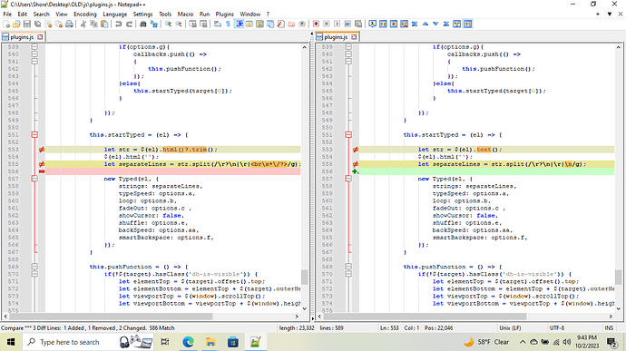Toggle Show All Characters pilcrow icon
The width and height of the screenshot is (626, 351).
pos(228,24)
